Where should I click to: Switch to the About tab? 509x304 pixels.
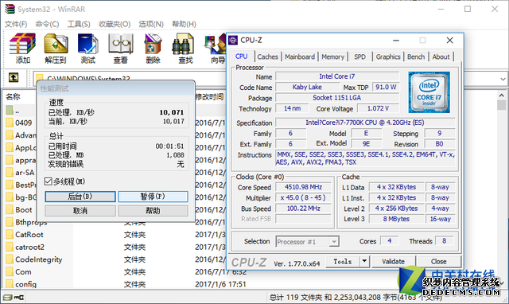pyautogui.click(x=441, y=57)
